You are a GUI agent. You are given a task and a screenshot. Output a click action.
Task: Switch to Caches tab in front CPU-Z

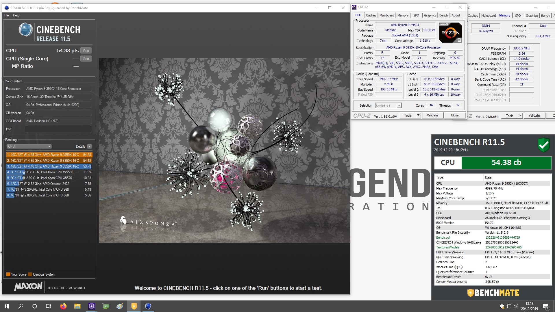371,15
